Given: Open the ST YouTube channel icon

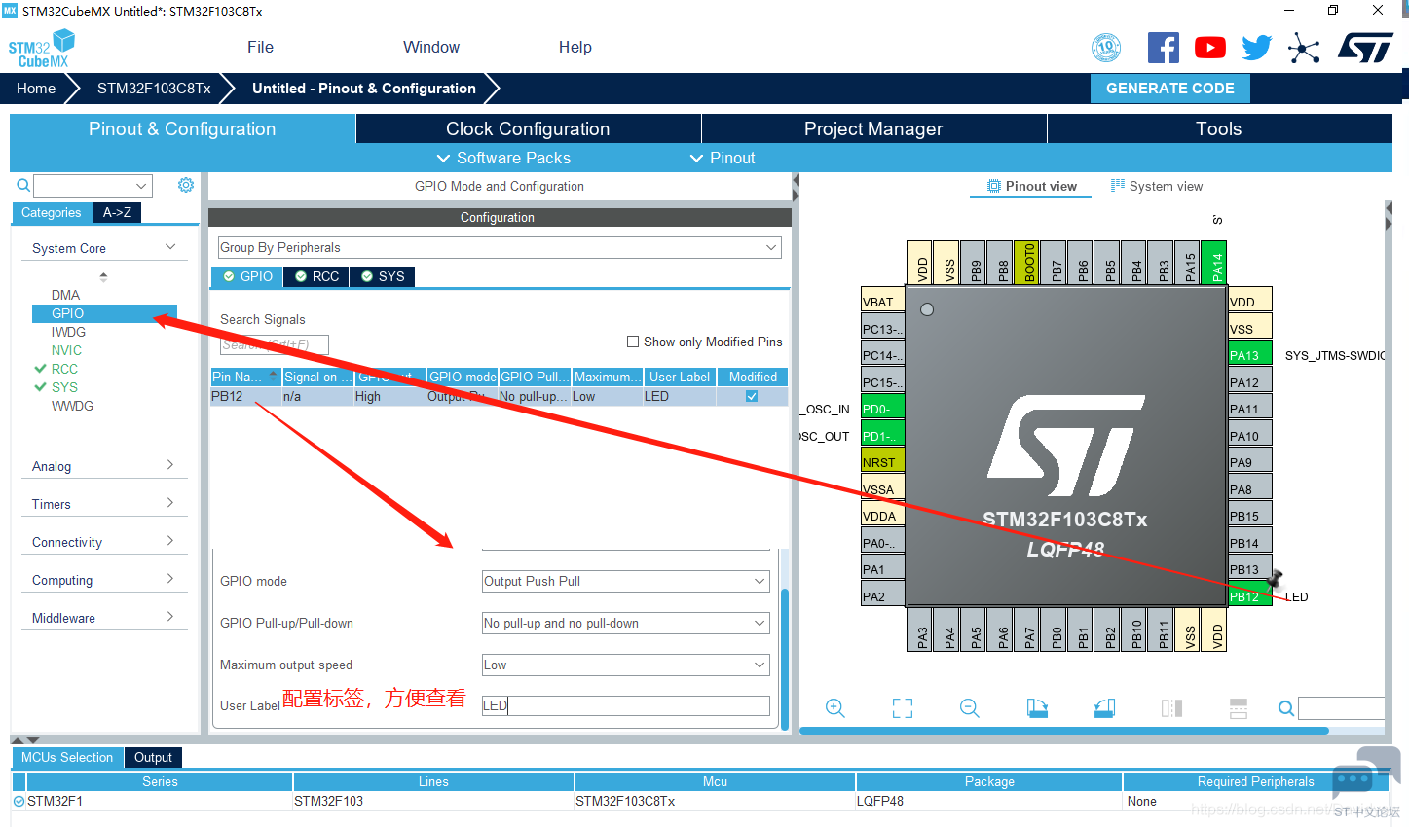Looking at the screenshot, I should click(x=1210, y=48).
